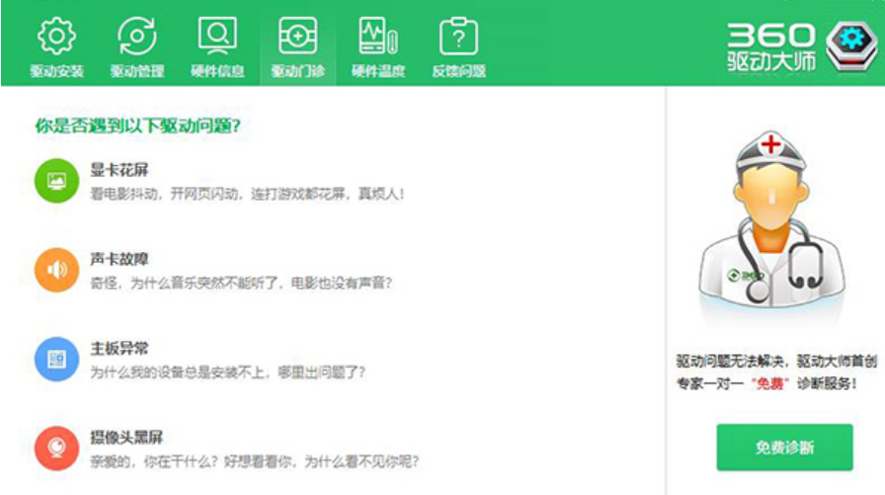This screenshot has width=885, height=495.
Task: Select the 硬件信息 monitor icon
Action: click(217, 38)
